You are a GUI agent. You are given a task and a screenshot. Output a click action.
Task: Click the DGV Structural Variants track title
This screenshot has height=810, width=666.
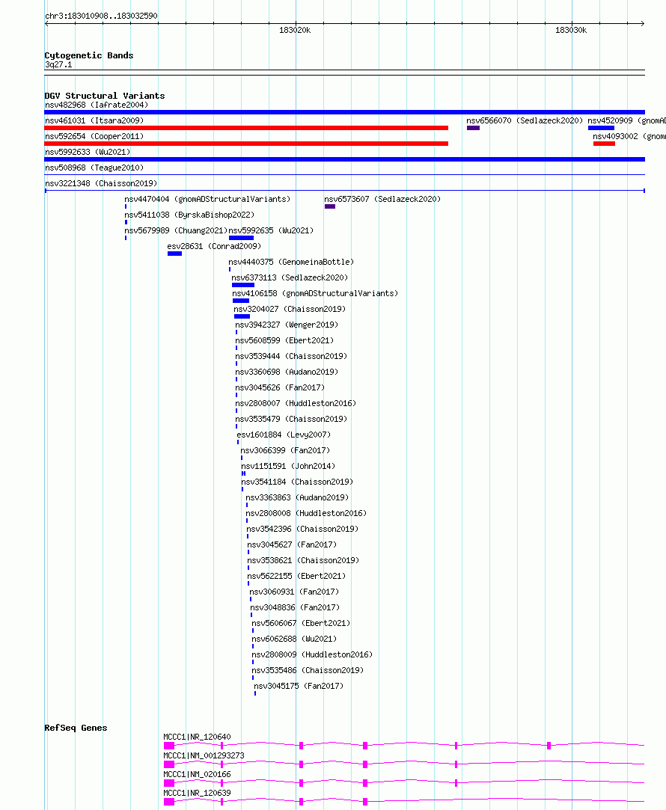(104, 96)
